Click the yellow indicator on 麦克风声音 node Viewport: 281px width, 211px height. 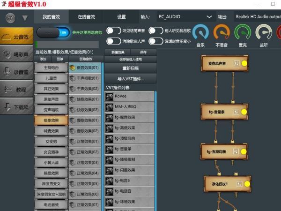click(x=244, y=63)
